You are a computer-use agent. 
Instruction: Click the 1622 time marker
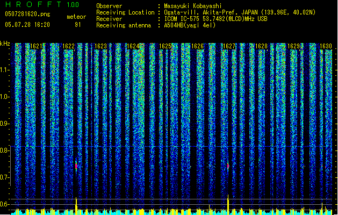[68, 46]
